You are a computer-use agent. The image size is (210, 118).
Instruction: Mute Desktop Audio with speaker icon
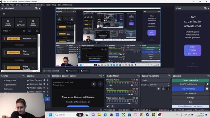(132, 85)
